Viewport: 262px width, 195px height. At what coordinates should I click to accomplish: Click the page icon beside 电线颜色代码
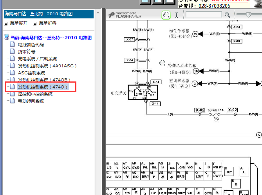click(13, 44)
